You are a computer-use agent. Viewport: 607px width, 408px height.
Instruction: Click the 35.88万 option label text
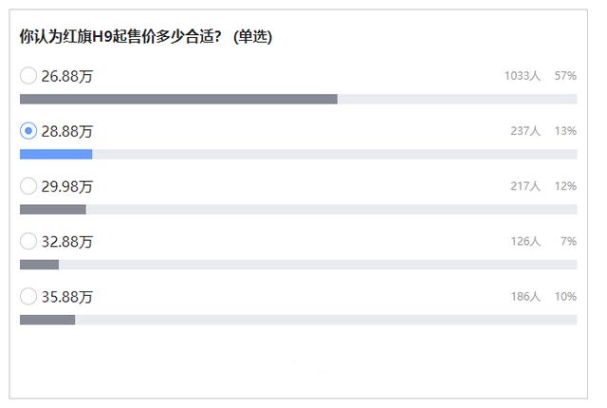(x=67, y=296)
